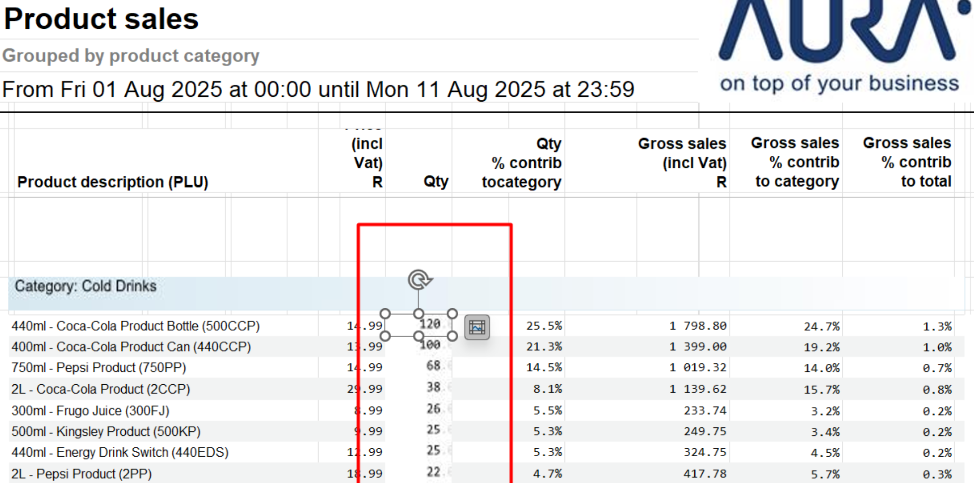974x483 pixels.
Task: Click gross sales amount 417.78
Action: [705, 474]
